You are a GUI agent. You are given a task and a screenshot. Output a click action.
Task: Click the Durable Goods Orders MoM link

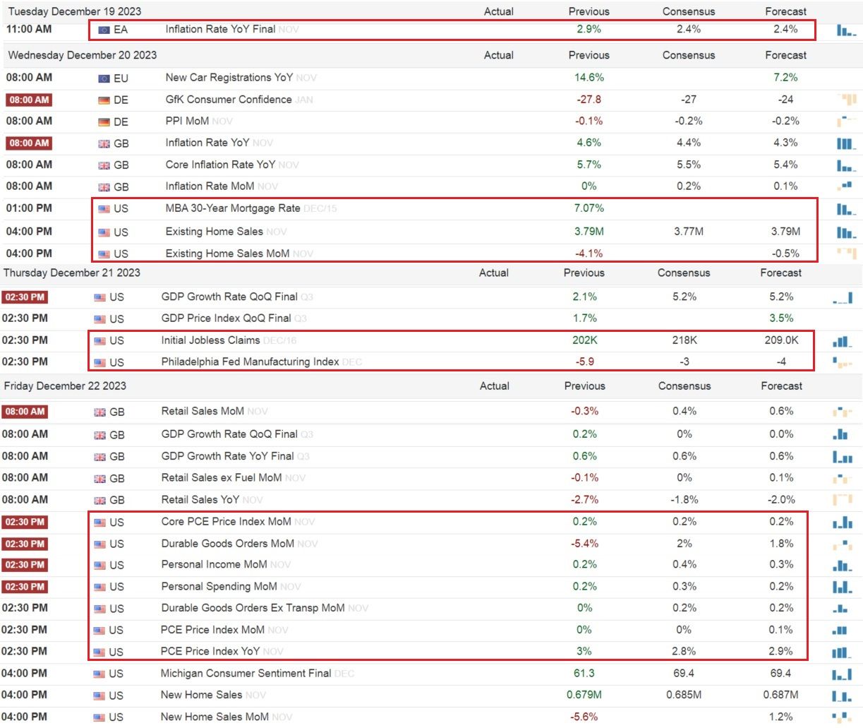[227, 543]
